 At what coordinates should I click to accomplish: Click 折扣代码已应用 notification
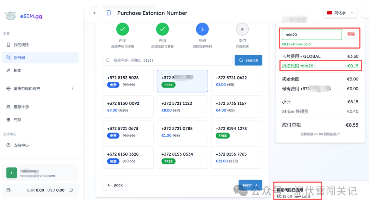[x=298, y=193]
